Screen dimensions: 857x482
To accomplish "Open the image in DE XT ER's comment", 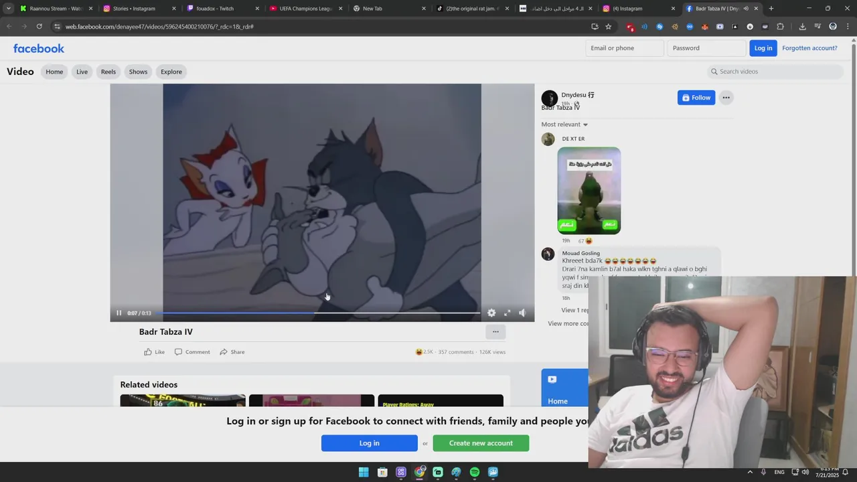I will 589,191.
